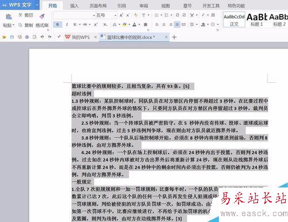Click the clear formatting icon
288x222 pixels.
click(x=136, y=15)
